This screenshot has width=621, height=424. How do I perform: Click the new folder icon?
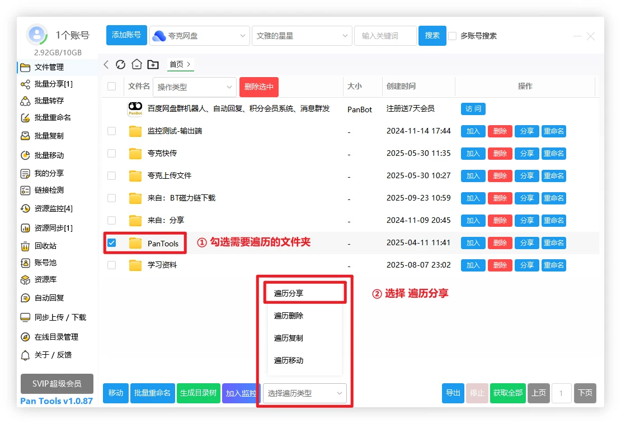click(x=153, y=64)
